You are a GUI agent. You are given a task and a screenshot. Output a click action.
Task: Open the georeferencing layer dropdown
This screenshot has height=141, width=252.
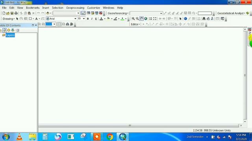click(x=161, y=13)
